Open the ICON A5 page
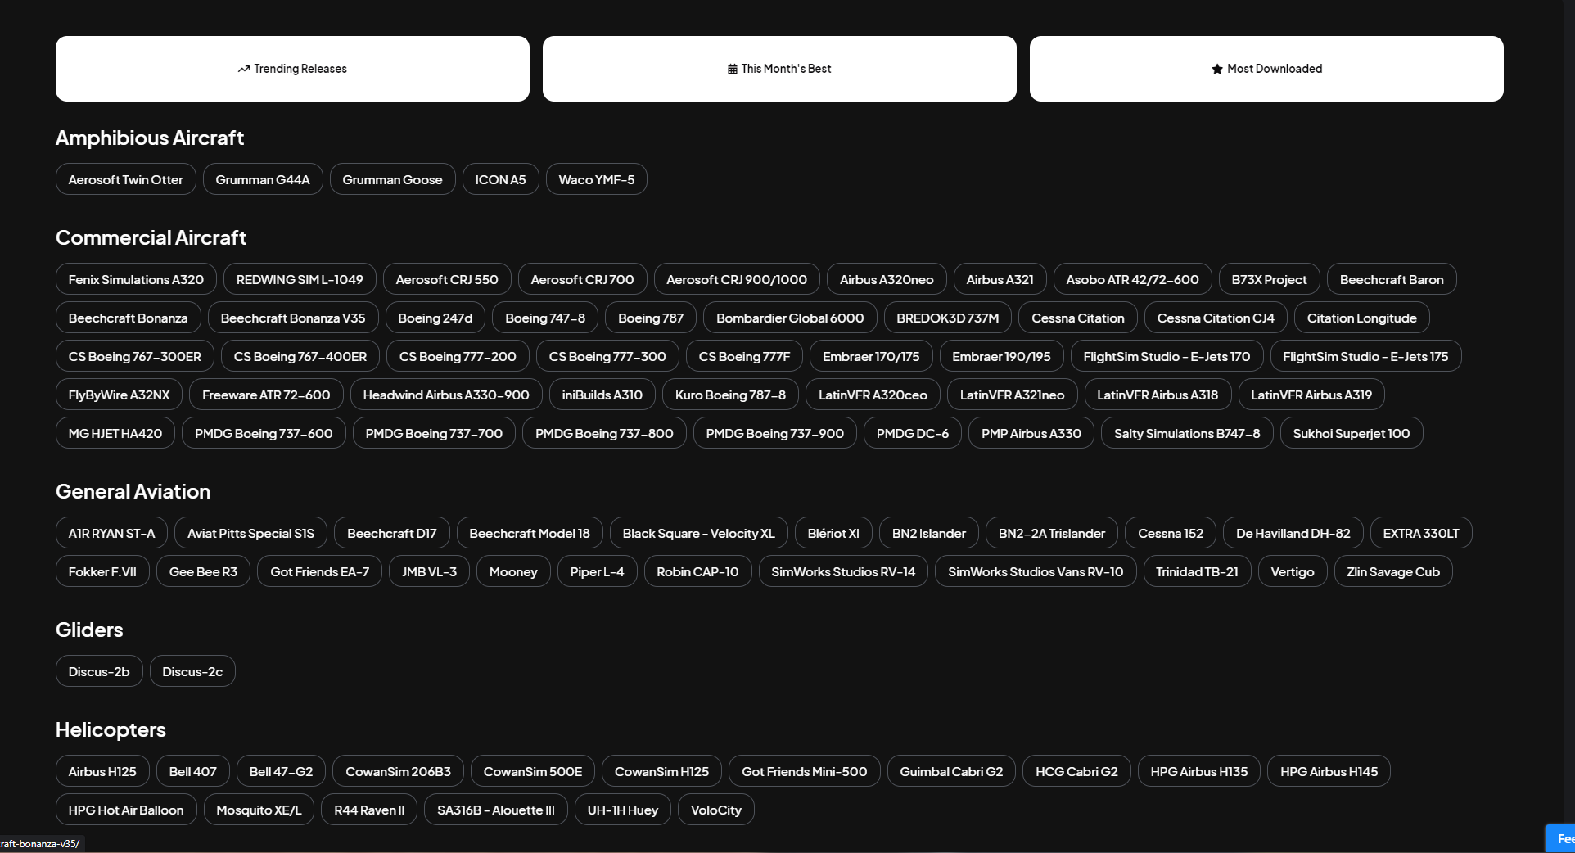This screenshot has height=853, width=1575. point(499,179)
